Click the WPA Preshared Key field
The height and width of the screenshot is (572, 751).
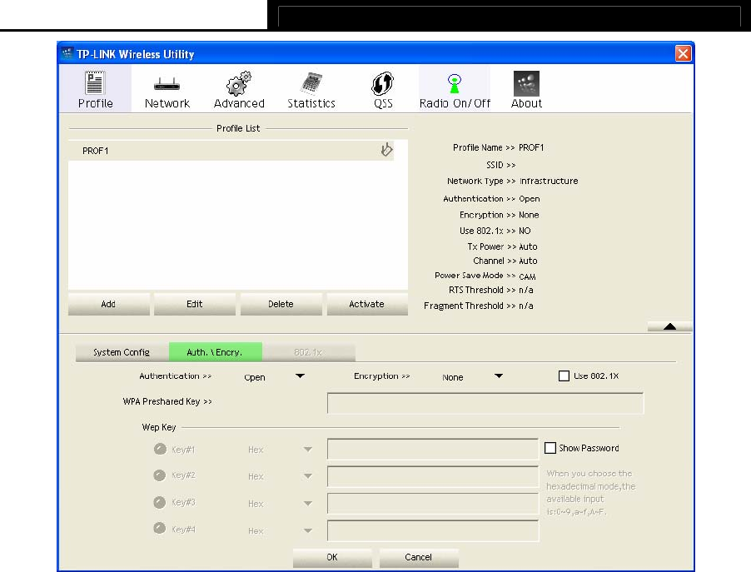(x=485, y=404)
